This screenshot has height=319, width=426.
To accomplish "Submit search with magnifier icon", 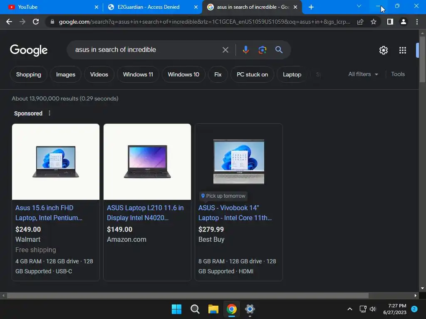I will [279, 50].
